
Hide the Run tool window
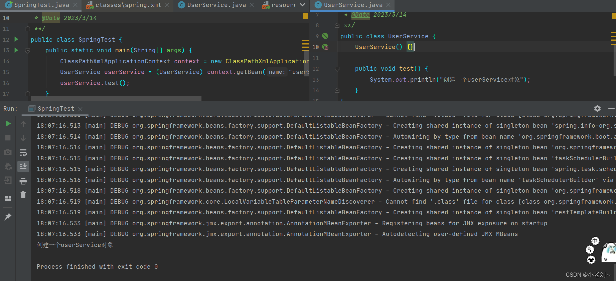[611, 108]
